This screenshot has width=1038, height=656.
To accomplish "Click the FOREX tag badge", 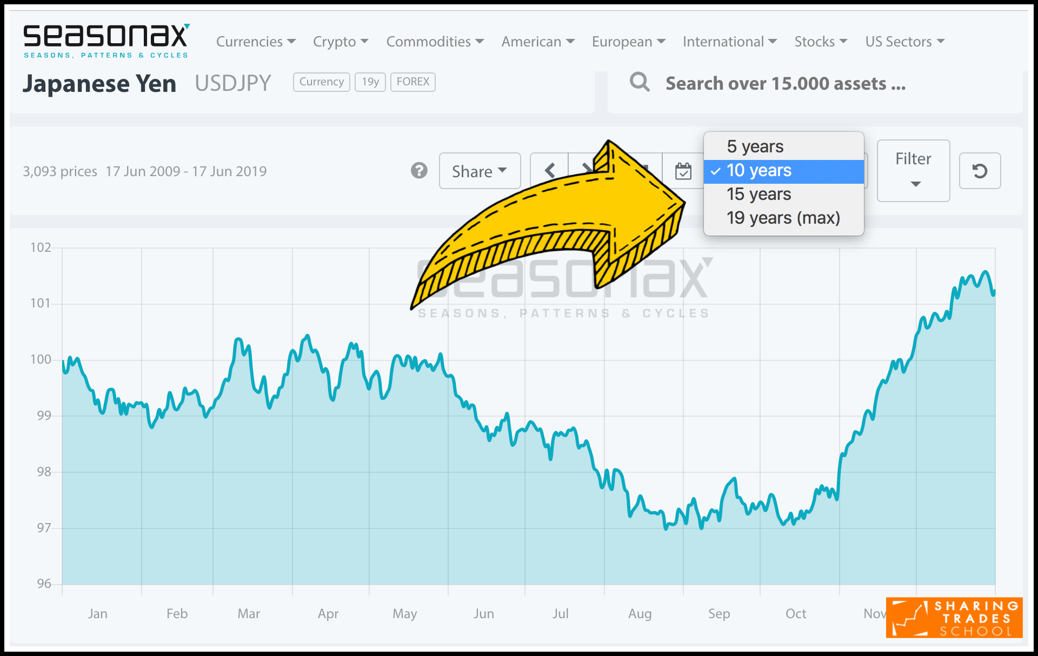I will [x=412, y=82].
